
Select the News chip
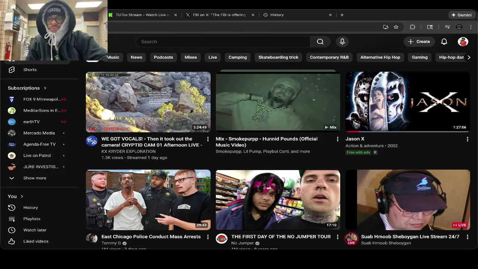point(136,57)
